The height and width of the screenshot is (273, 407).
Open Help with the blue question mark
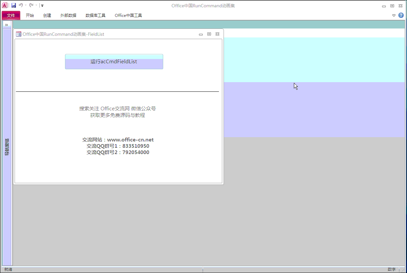coord(401,15)
